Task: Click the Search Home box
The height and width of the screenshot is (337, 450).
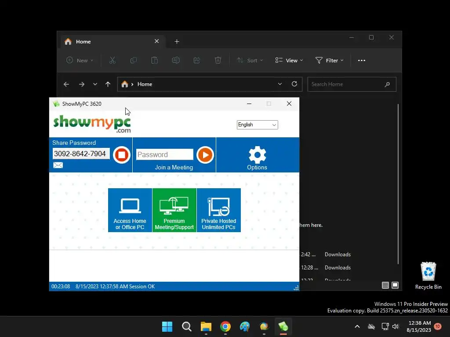Action: pos(352,84)
